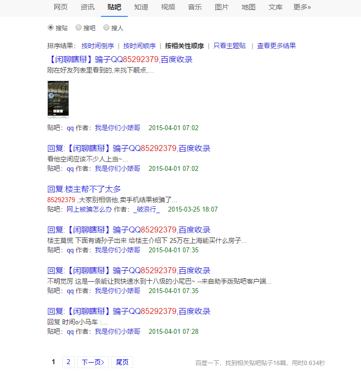The width and height of the screenshot is (361, 384).
Task: Sort results by 按相关性顺序
Action: coord(184,46)
